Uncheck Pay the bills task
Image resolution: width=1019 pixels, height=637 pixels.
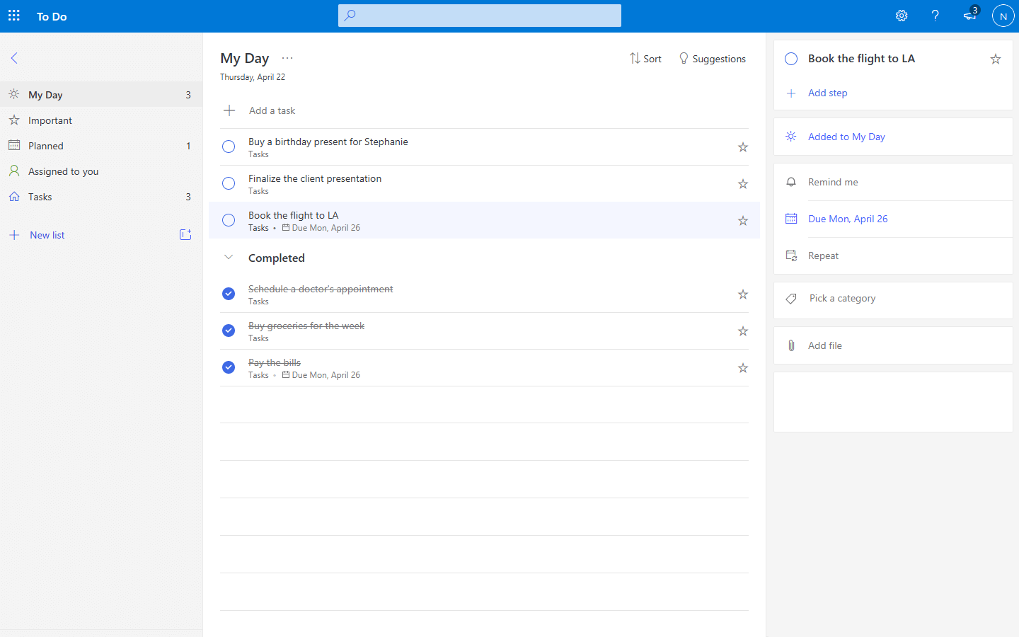click(229, 367)
